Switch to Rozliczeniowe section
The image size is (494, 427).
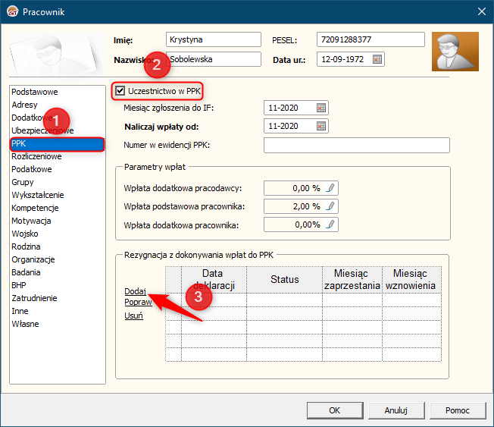[x=36, y=156]
